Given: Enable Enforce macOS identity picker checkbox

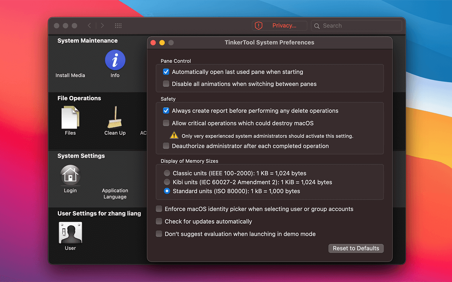Looking at the screenshot, I should tap(159, 209).
